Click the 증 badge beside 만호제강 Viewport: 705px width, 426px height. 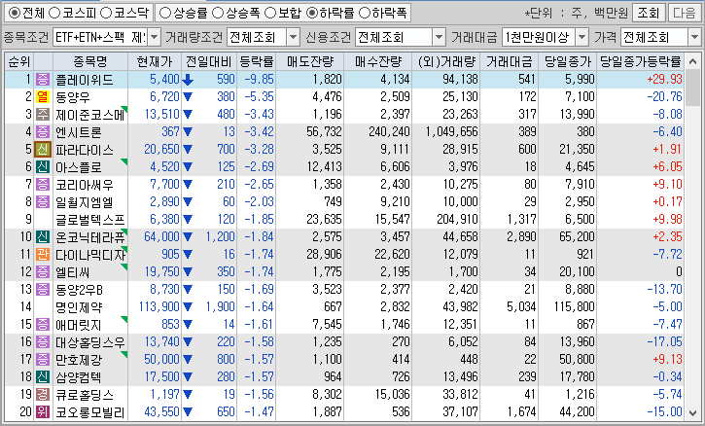pos(43,359)
